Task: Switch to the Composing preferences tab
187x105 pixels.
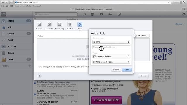Action: click(60, 26)
